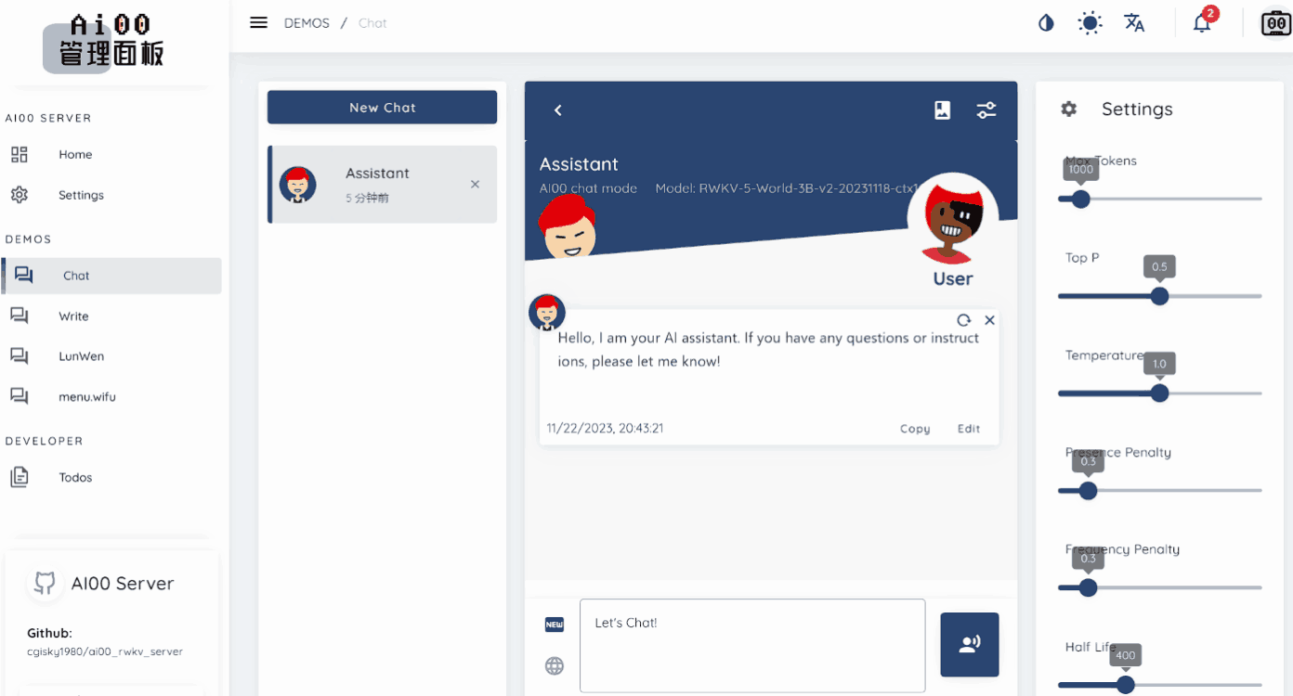The image size is (1293, 696).
Task: Click the NEW badge icon beside input box
Action: (x=554, y=625)
